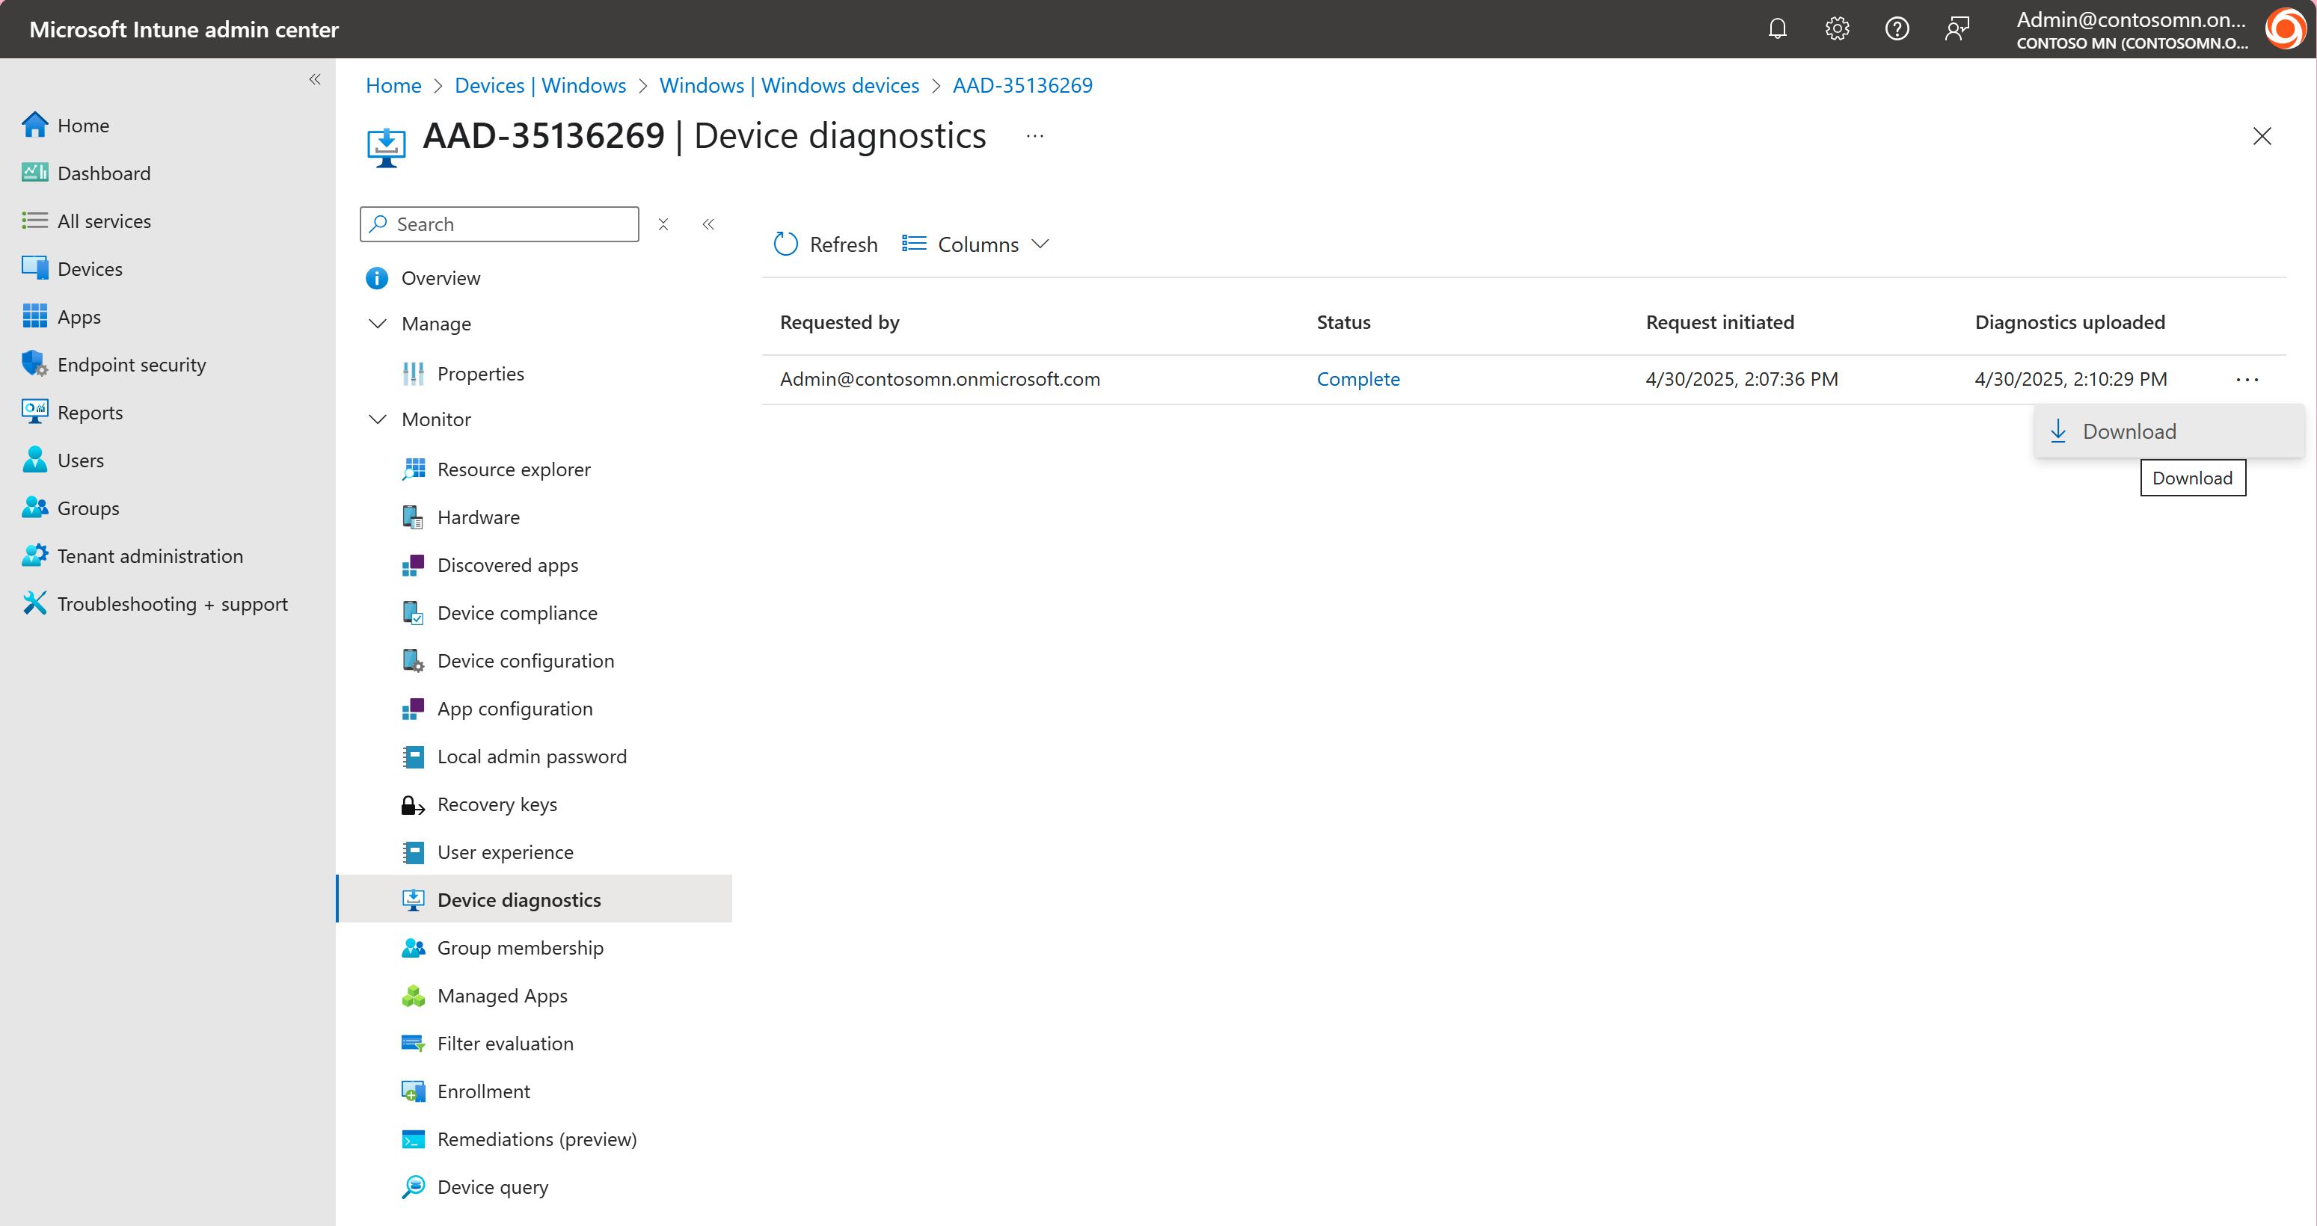Open the Columns dropdown
The width and height of the screenshot is (2317, 1226).
tap(975, 244)
